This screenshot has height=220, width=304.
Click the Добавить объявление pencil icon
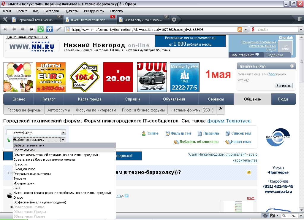pyautogui.click(x=176, y=142)
